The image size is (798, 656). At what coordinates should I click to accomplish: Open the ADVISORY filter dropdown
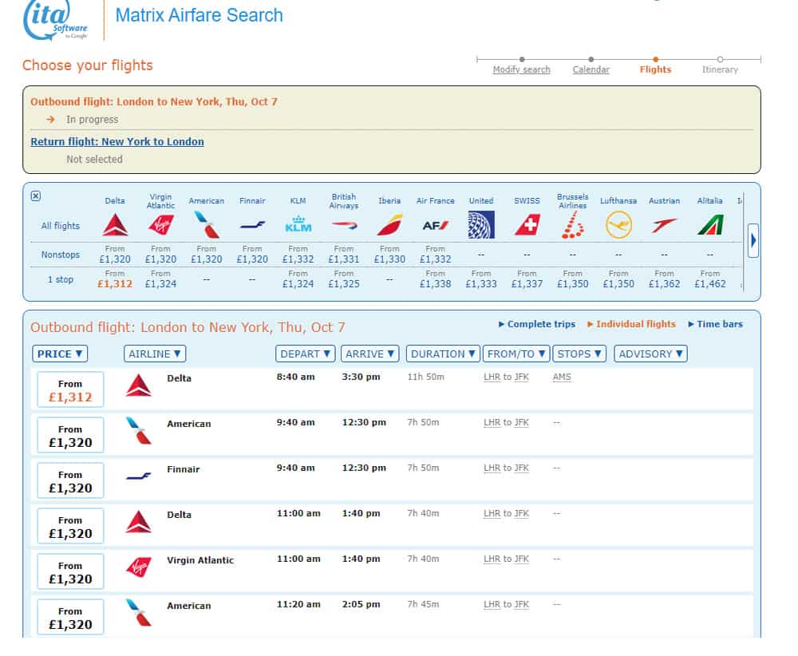click(651, 354)
